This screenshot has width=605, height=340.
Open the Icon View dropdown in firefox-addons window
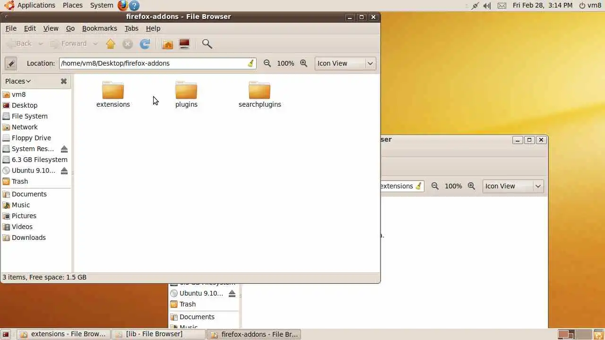pos(346,63)
